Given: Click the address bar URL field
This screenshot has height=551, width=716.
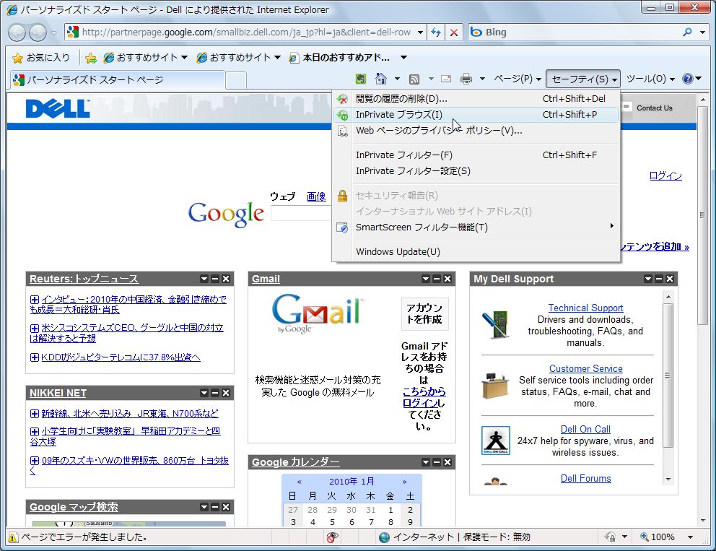Looking at the screenshot, I should tap(245, 32).
